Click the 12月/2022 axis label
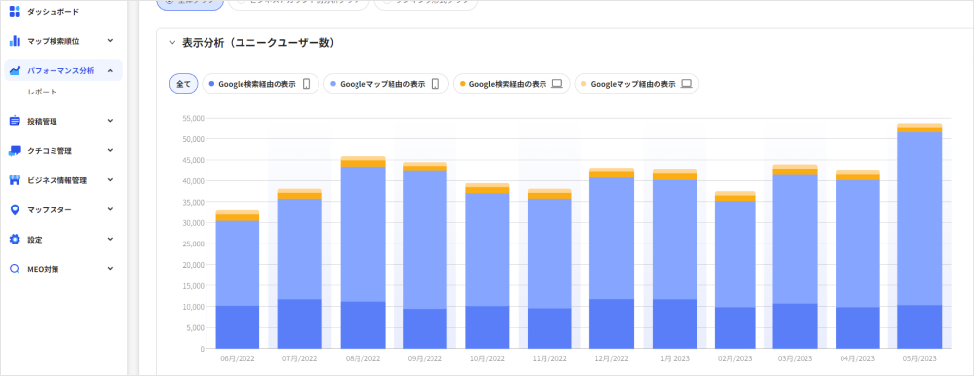Screen dimensions: 974x376 pyautogui.click(x=612, y=359)
